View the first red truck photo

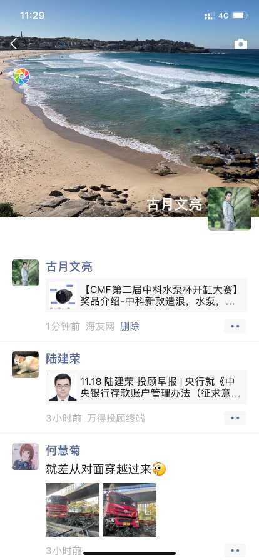[x=73, y=509]
